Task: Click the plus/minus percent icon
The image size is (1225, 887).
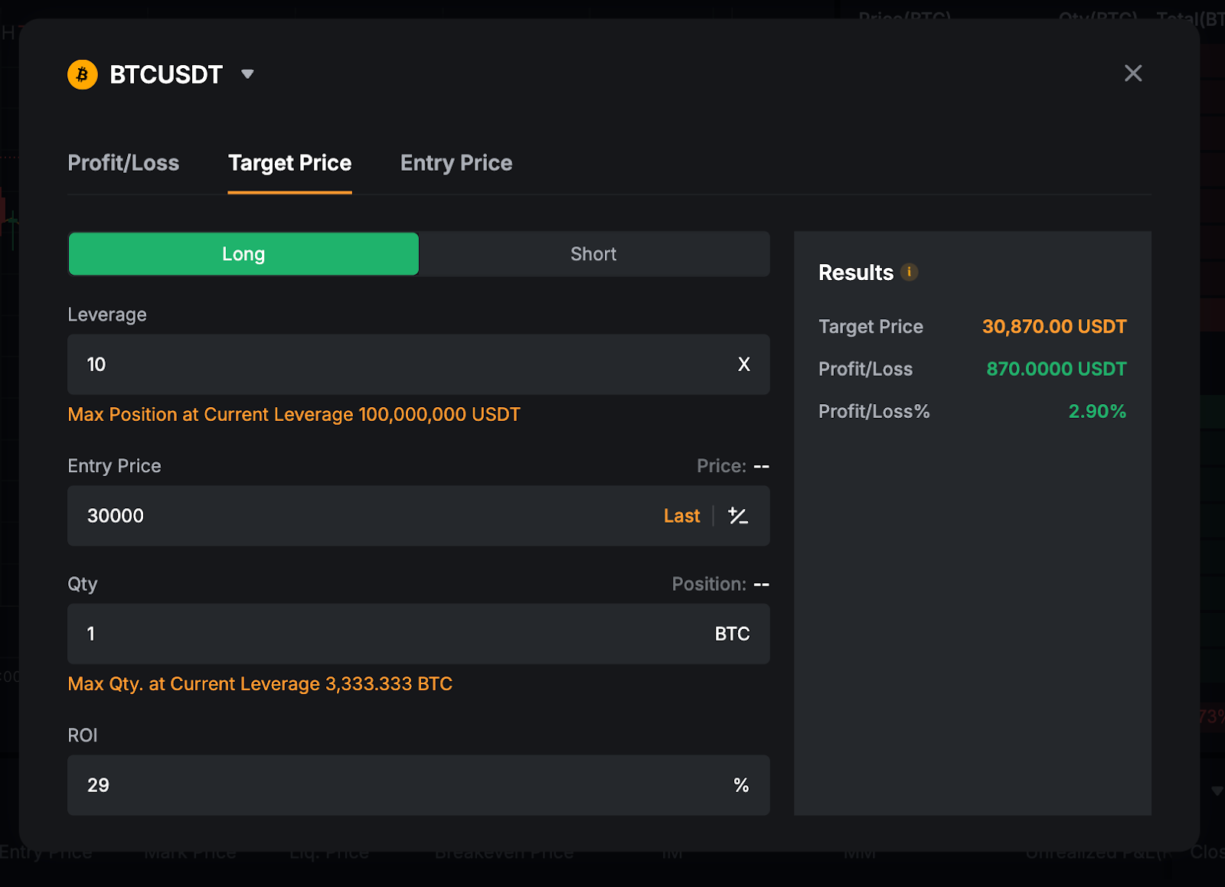Action: pos(738,516)
